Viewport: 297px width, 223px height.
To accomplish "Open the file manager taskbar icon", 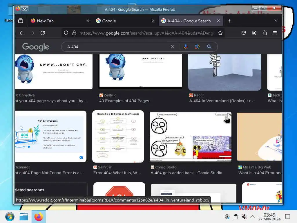I will [x=24, y=217].
